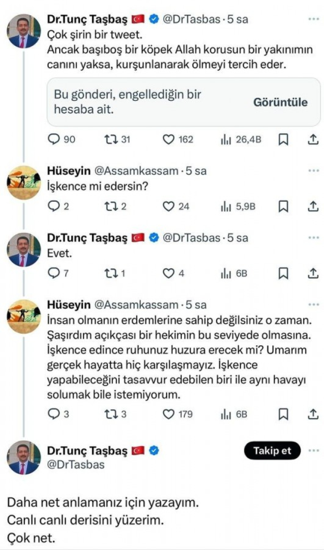Open more options for the first tweet

313,19
